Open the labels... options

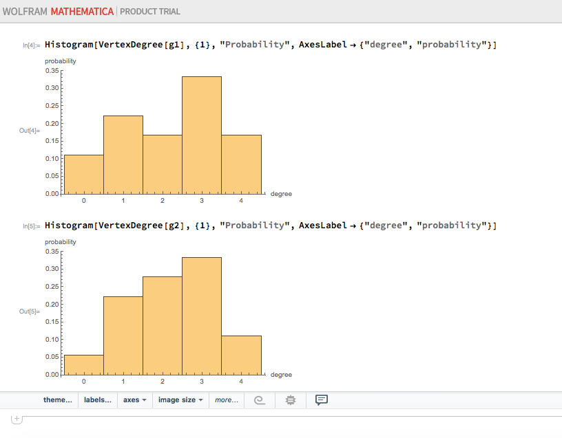(98, 399)
